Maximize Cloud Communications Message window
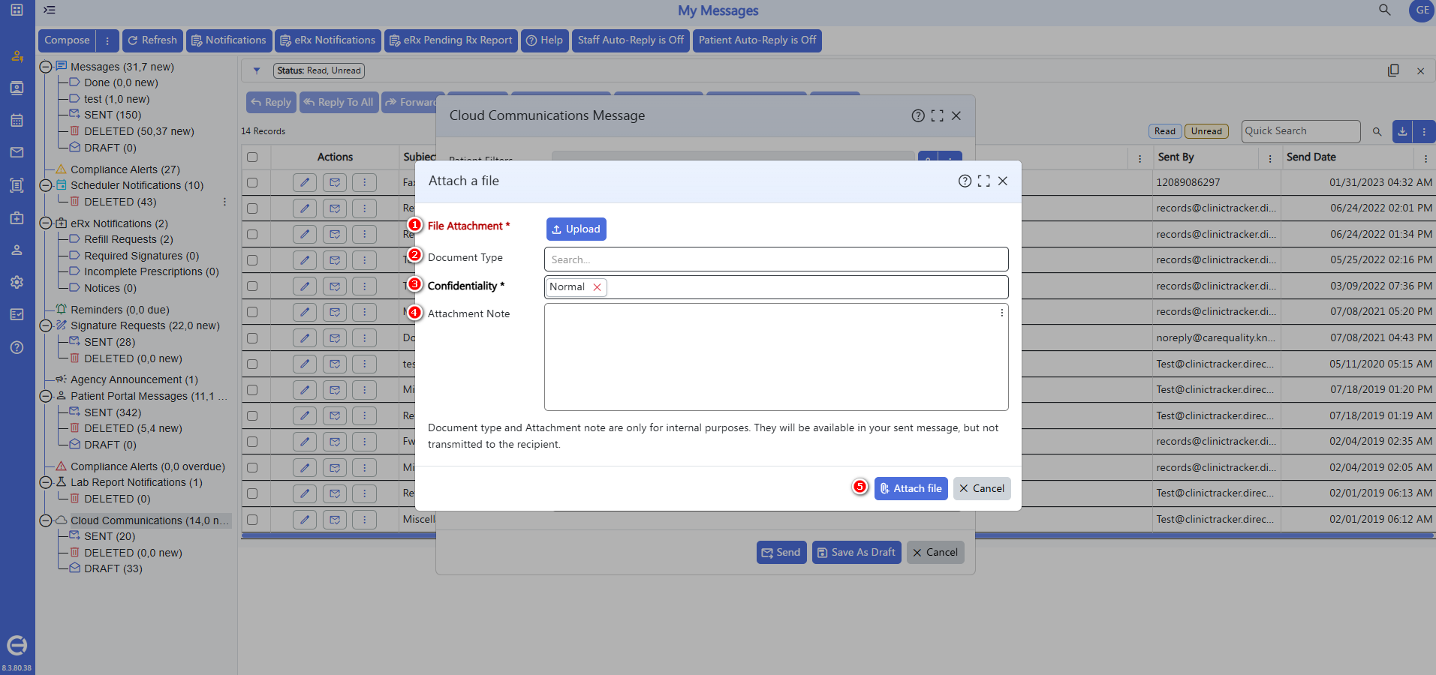Screen dimensions: 1436x675 [937, 115]
